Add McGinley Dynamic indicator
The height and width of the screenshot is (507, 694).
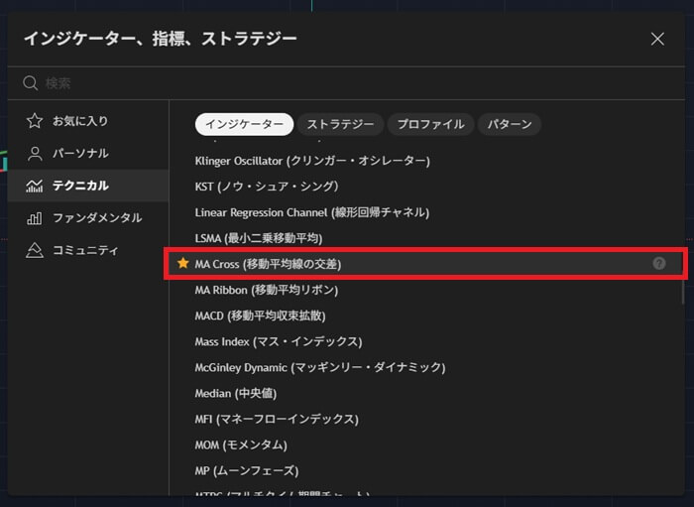(425, 367)
